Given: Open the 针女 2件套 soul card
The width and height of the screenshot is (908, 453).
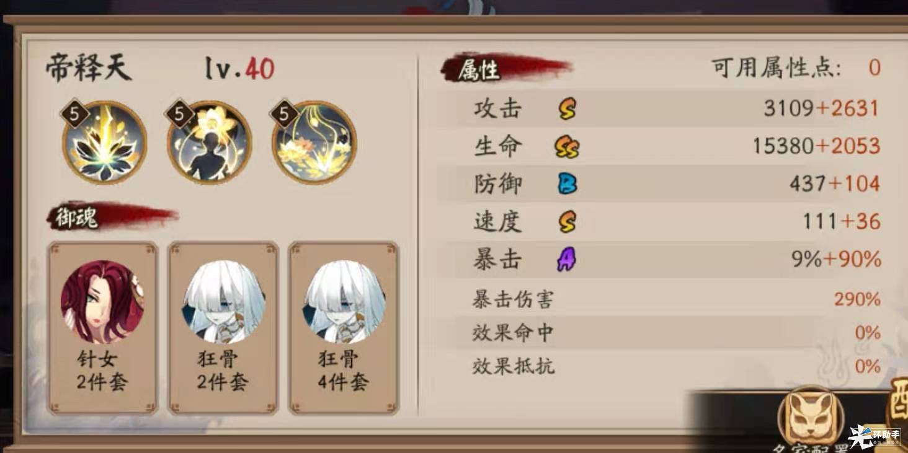Looking at the screenshot, I should coord(103,328).
